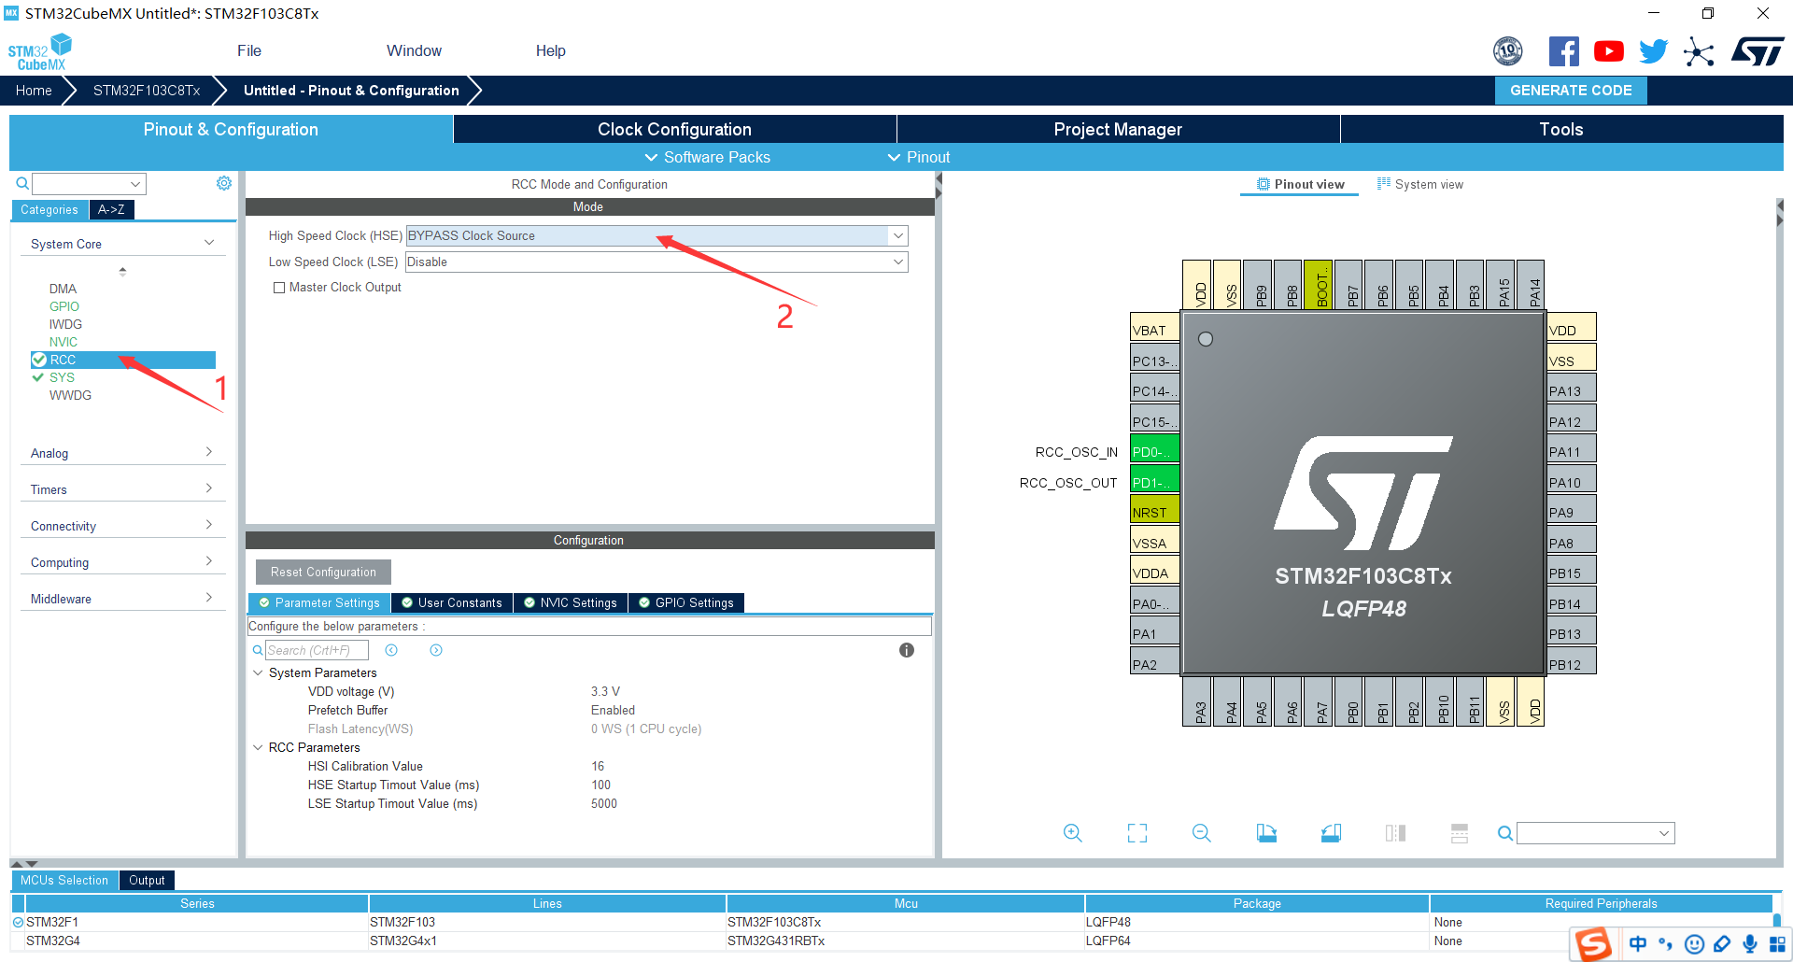Click the STM32CubeMX logo
This screenshot has width=1793, height=962.
coord(40,52)
